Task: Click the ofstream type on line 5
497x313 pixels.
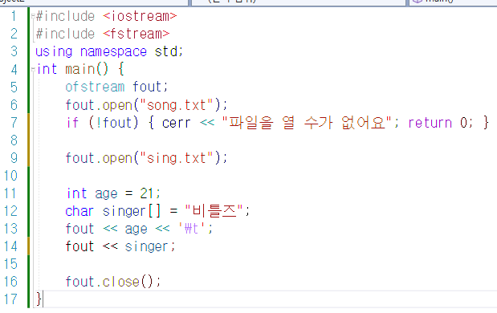Action: (95, 87)
